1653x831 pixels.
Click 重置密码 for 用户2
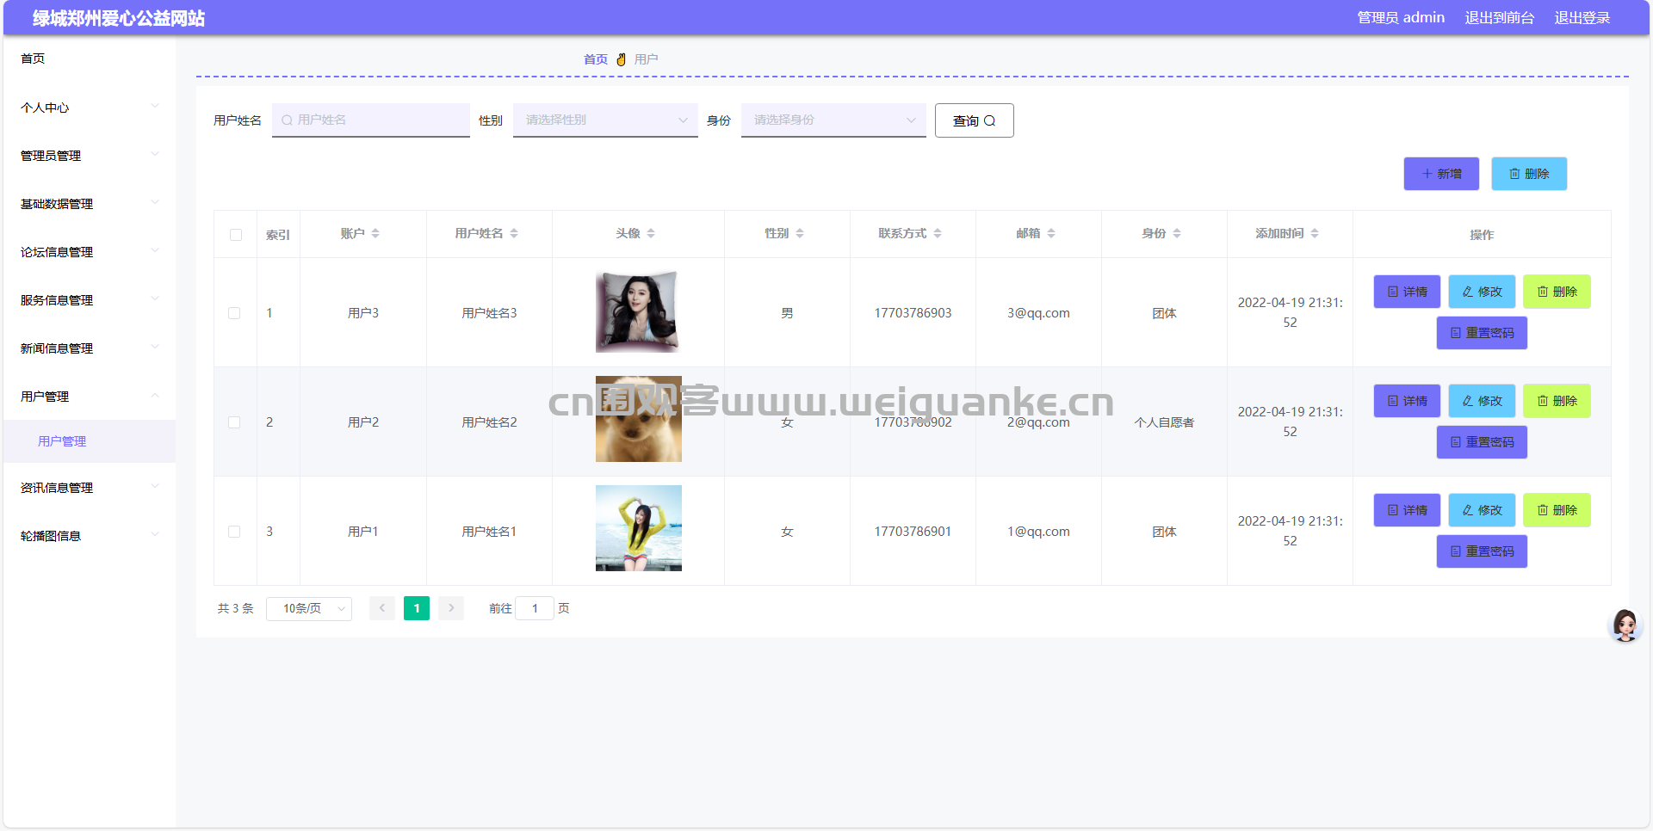(x=1482, y=442)
